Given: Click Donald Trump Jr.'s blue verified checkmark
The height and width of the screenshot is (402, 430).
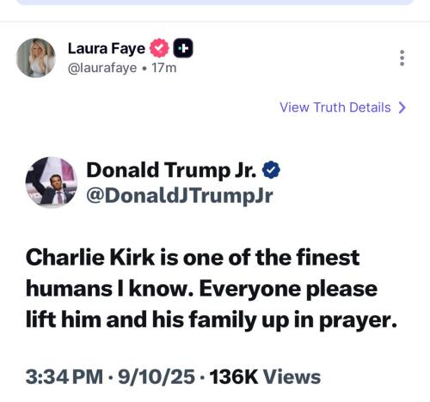Looking at the screenshot, I should point(271,170).
